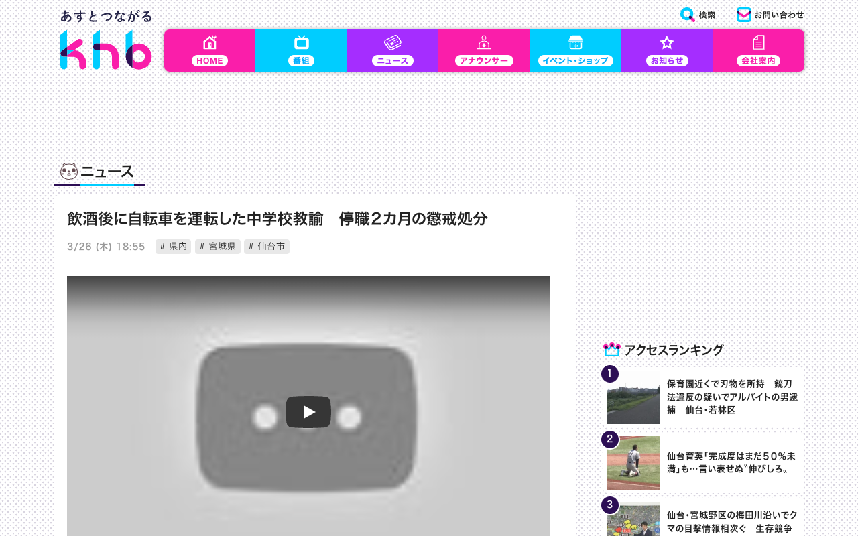Open the お知らせ star icon
This screenshot has height=536, width=858.
click(667, 42)
